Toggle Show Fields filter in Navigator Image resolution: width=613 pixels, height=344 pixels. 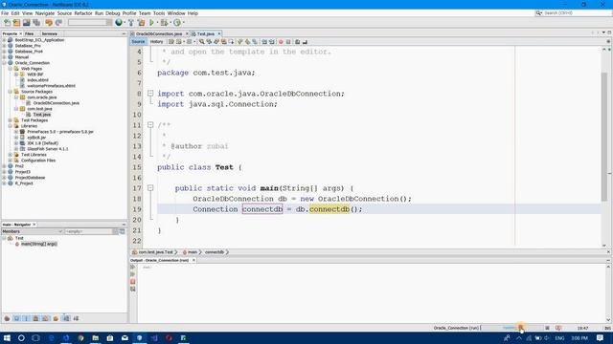pyautogui.click(x=17, y=318)
